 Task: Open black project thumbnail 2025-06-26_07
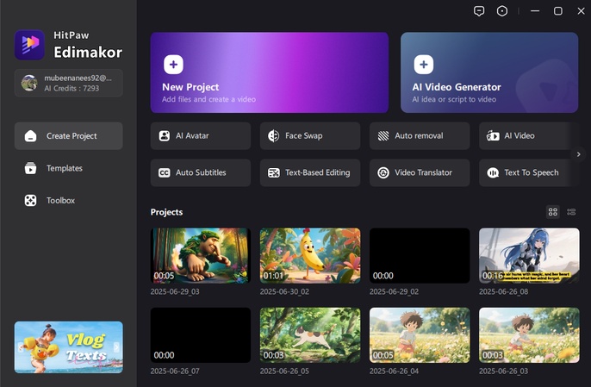(201, 335)
